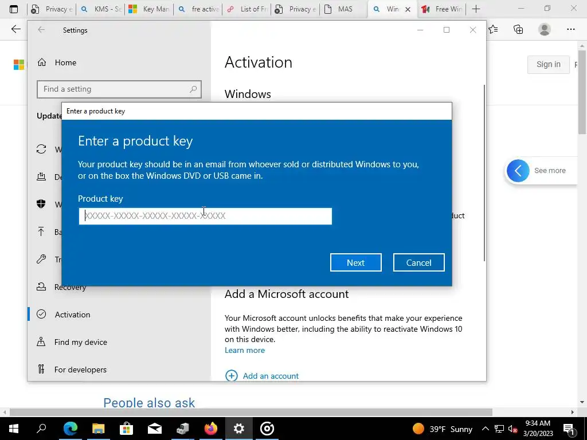Screen dimensions: 587x440
Task: Click the See more arrow button
Action: 518,171
